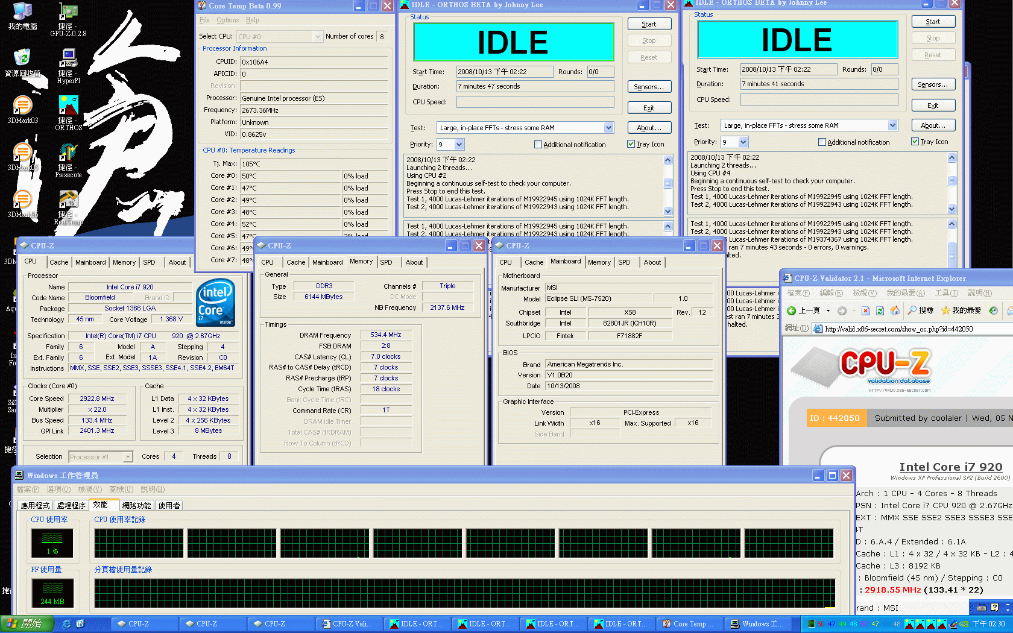Click the Internet Explorer Home icon
1013x633 pixels.
pos(895,310)
